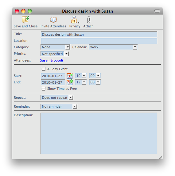Open the Repeat dropdown Does not repeat
The height and width of the screenshot is (176, 175).
click(57, 98)
